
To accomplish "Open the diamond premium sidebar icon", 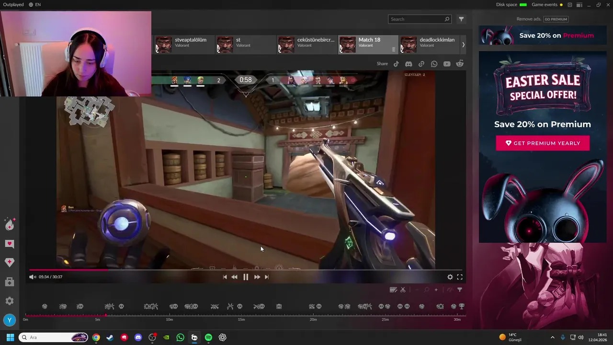I will pos(10,263).
